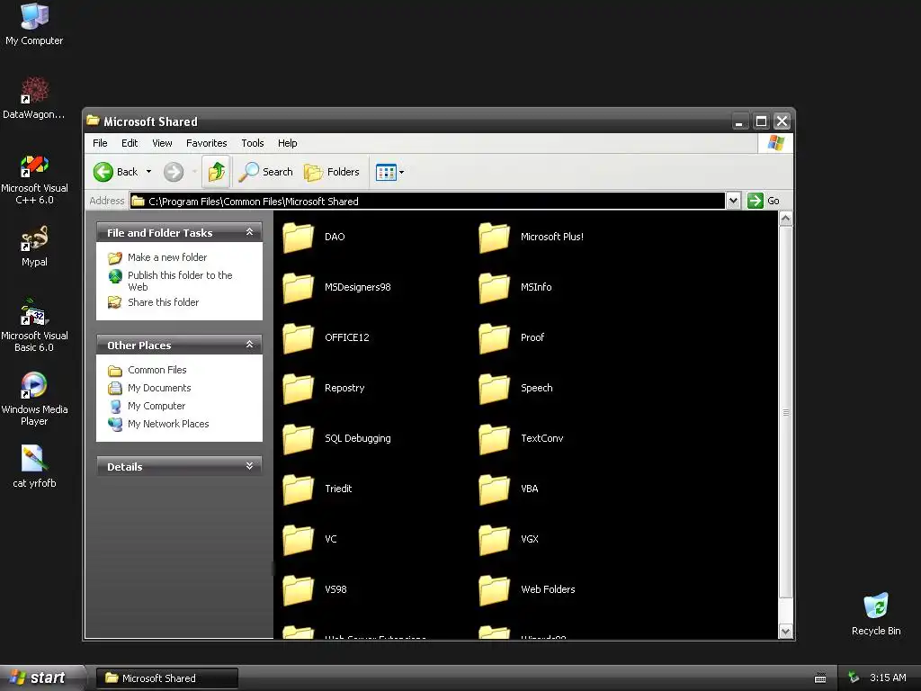Click the network tray icon
The height and width of the screenshot is (691, 921).
[x=854, y=678]
